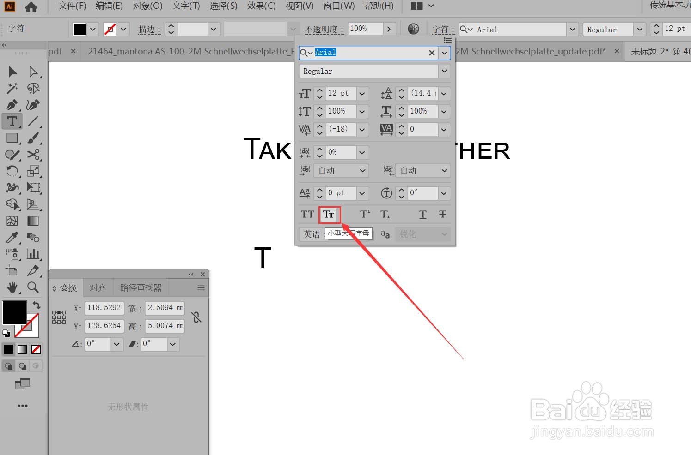691x455 pixels.
Task: Select the Selection tool arrow
Action: 12,72
